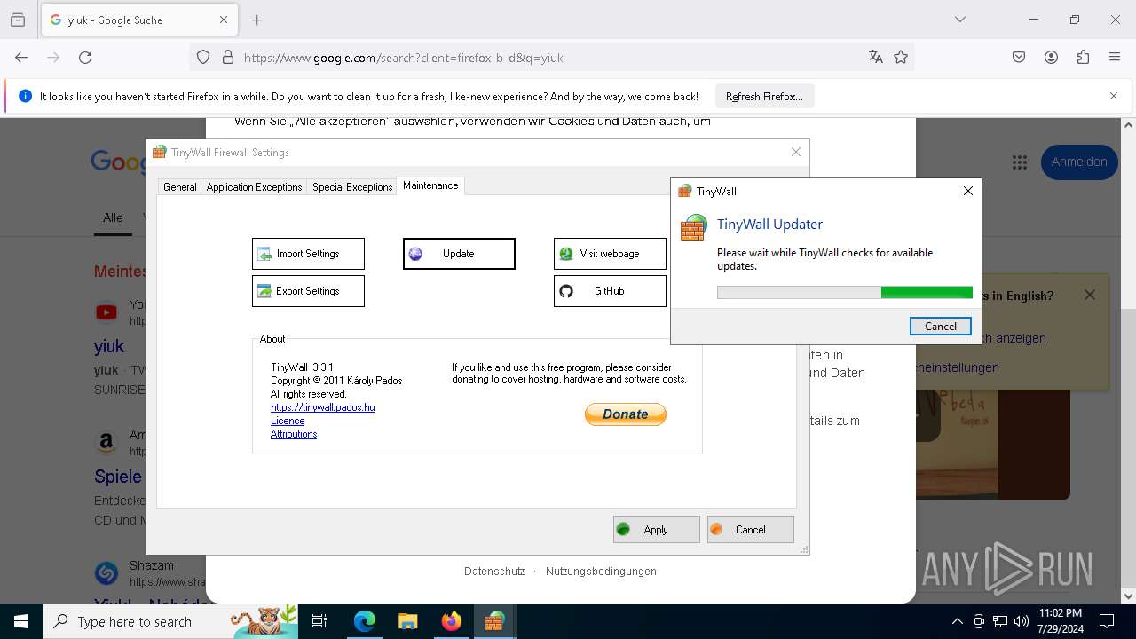The height and width of the screenshot is (639, 1136).
Task: Switch to Special Exceptions tab
Action: pos(352,187)
